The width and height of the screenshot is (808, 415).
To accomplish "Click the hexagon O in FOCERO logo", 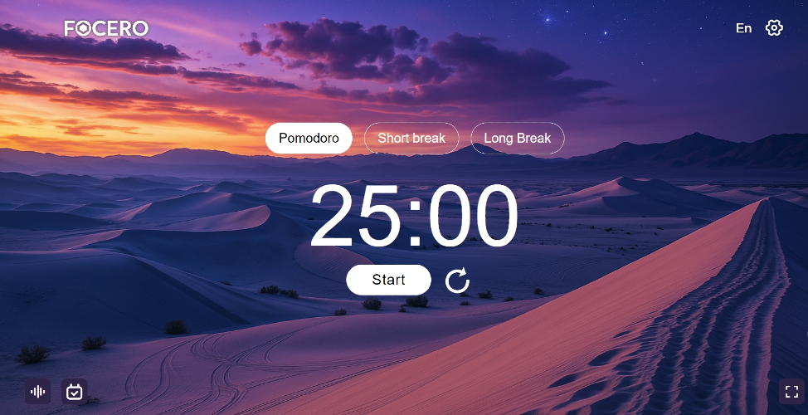I will [84, 29].
